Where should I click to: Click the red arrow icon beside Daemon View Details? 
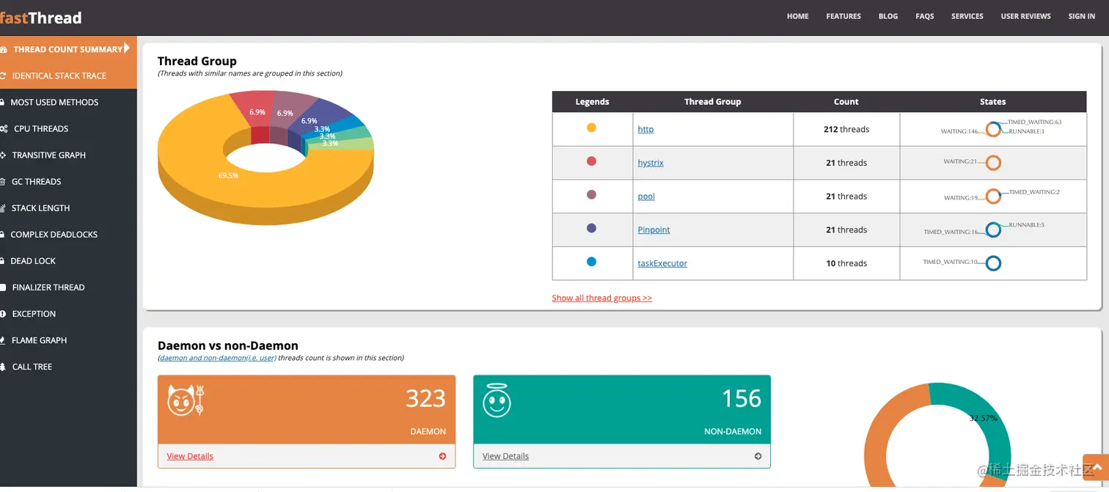(x=442, y=456)
